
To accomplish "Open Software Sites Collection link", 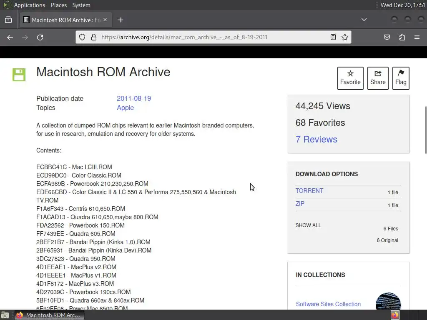I will pyautogui.click(x=328, y=304).
